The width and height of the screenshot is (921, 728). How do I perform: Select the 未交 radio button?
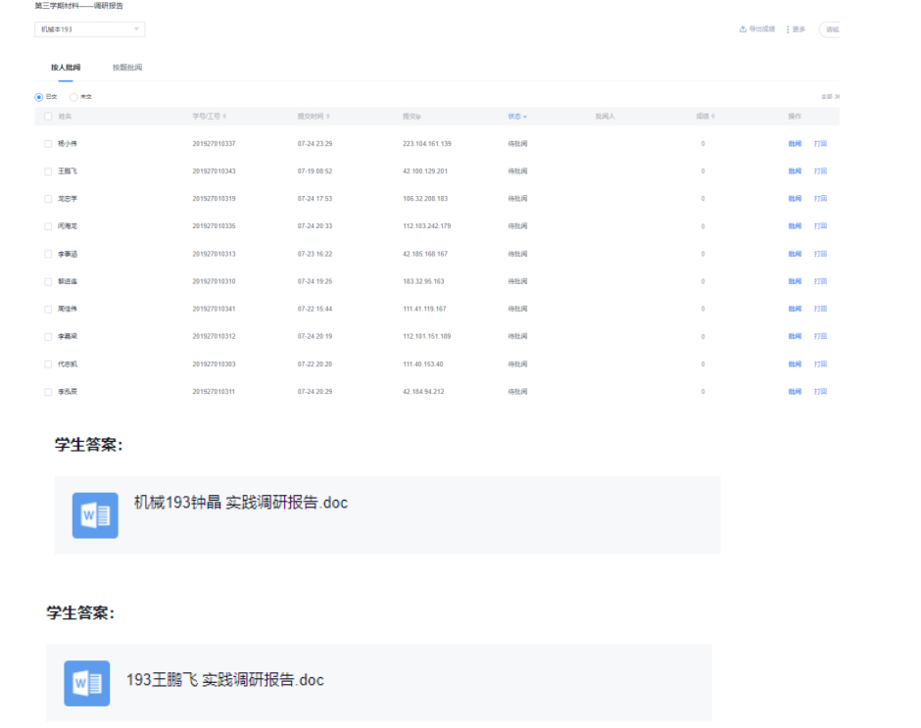(x=73, y=97)
